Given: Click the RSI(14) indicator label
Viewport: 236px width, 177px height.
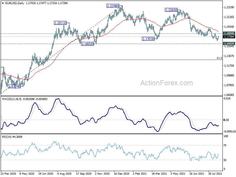Looking at the screenshot, I should tap(7, 137).
